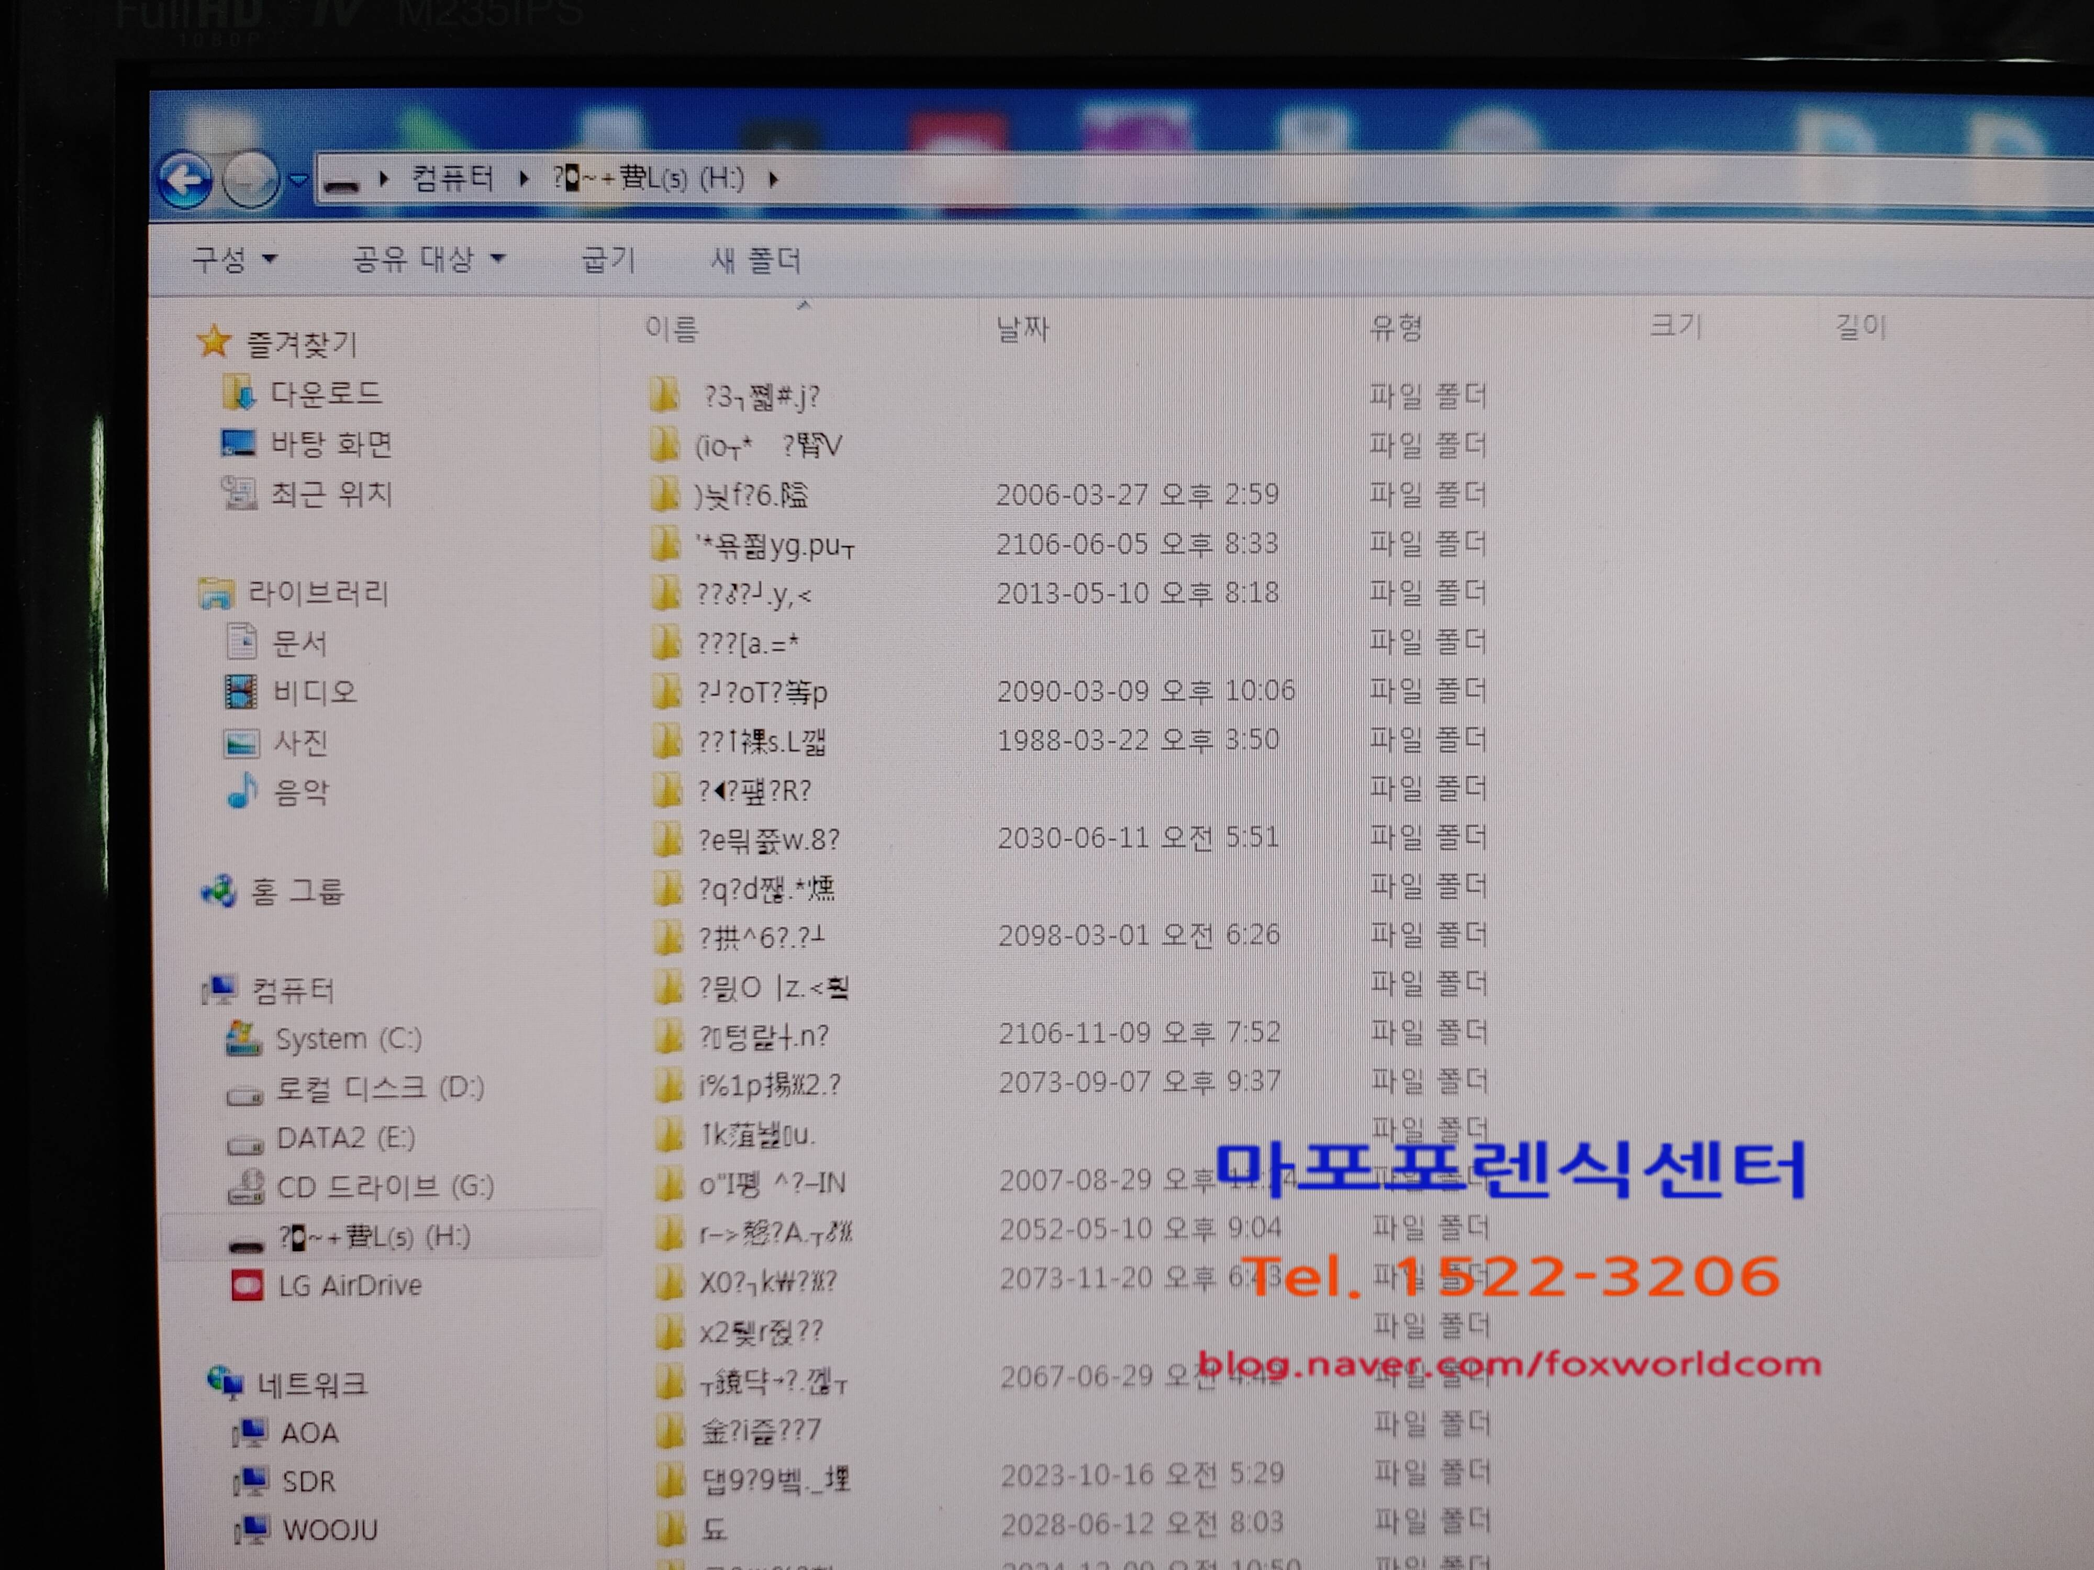Select folder icon dated 2067-06-29

coord(669,1382)
